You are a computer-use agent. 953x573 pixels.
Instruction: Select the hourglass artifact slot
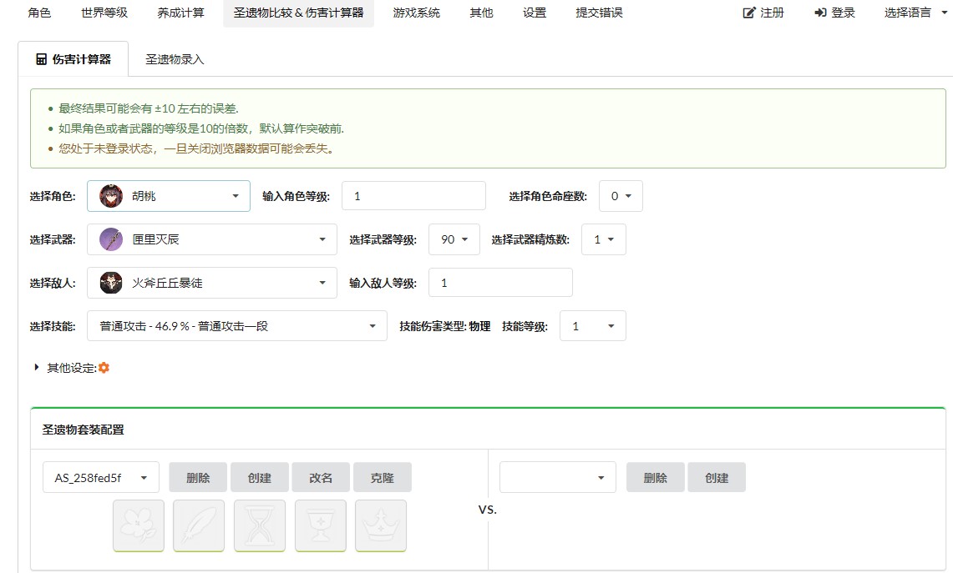tap(260, 525)
